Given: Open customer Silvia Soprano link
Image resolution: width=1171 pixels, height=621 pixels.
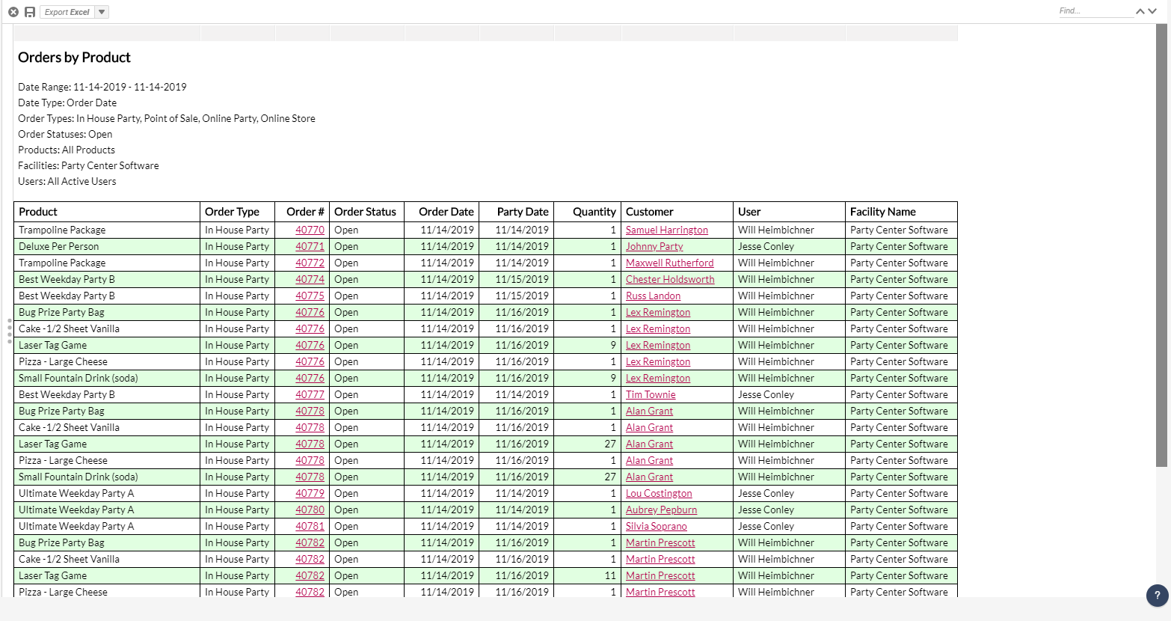Looking at the screenshot, I should coord(657,526).
